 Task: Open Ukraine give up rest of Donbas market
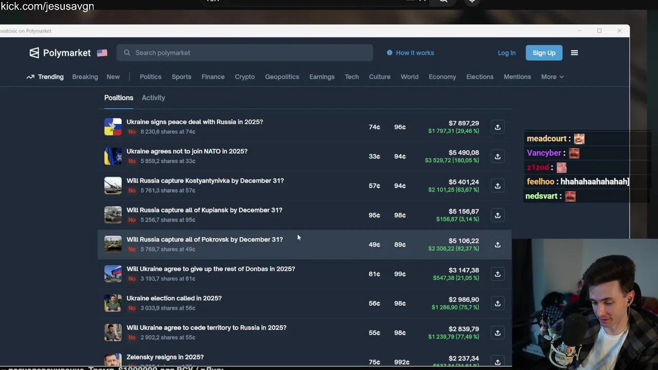211,269
